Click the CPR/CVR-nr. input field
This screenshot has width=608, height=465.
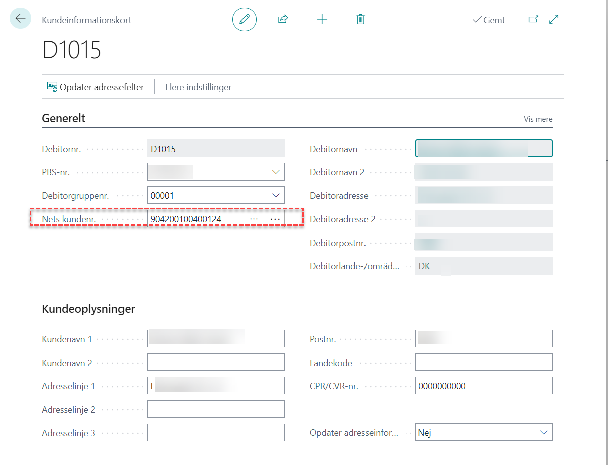pyautogui.click(x=483, y=386)
